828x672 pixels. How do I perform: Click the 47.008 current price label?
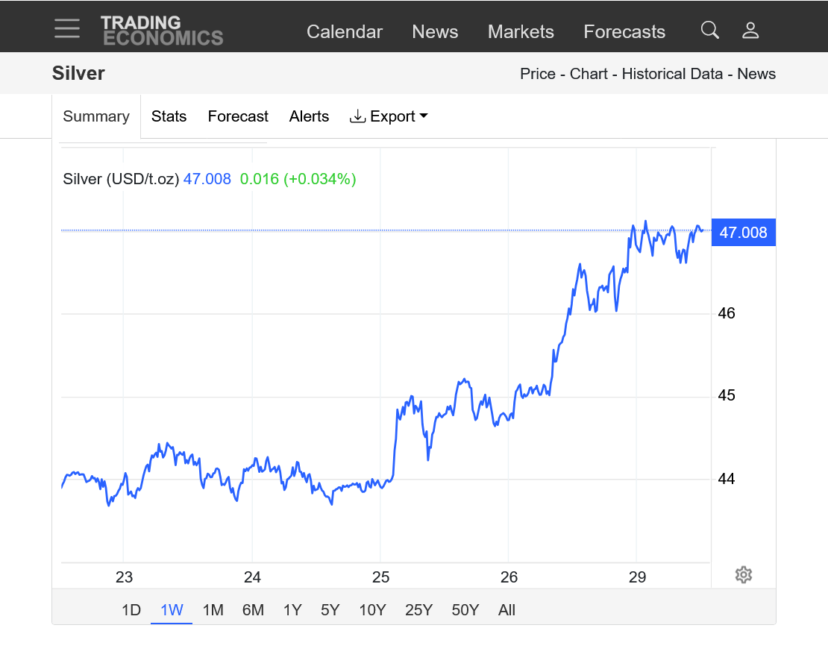tap(743, 233)
